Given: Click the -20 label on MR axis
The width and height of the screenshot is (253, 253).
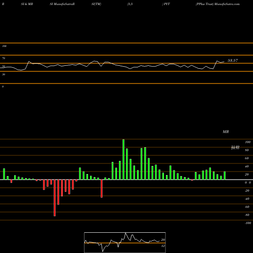Looking at the screenshot, I should click(x=247, y=191).
